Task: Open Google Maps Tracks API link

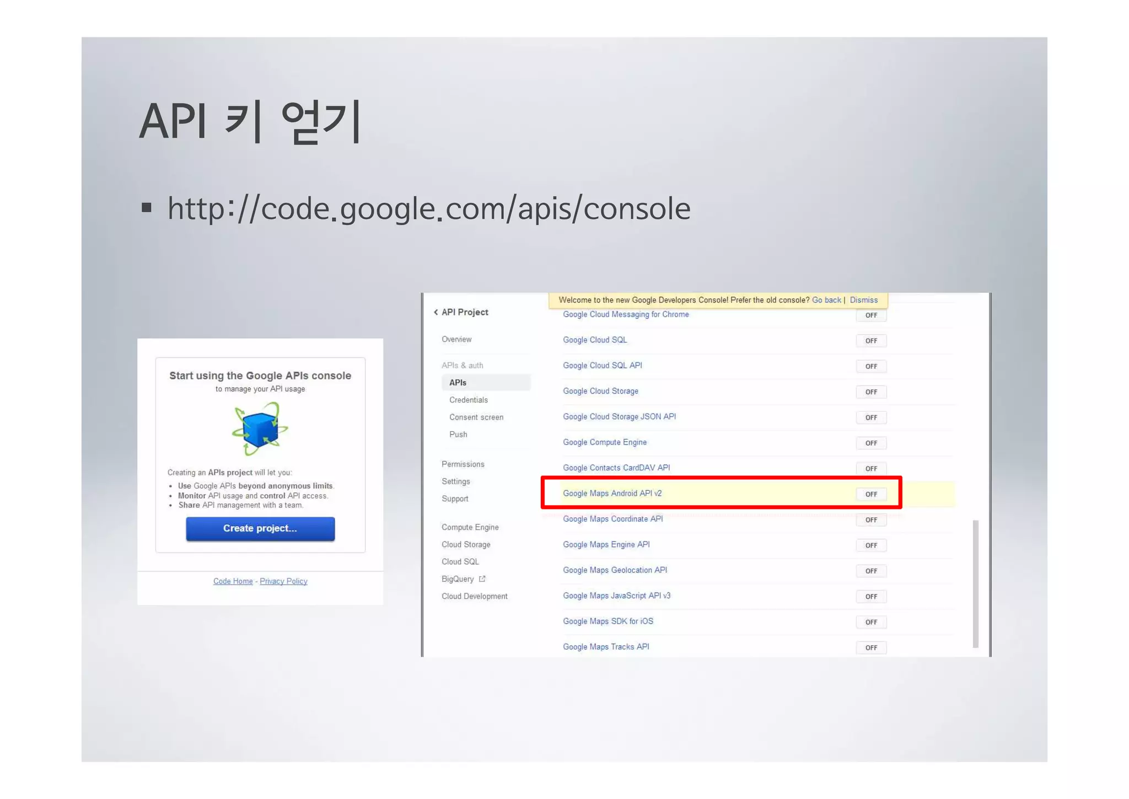Action: coord(606,647)
